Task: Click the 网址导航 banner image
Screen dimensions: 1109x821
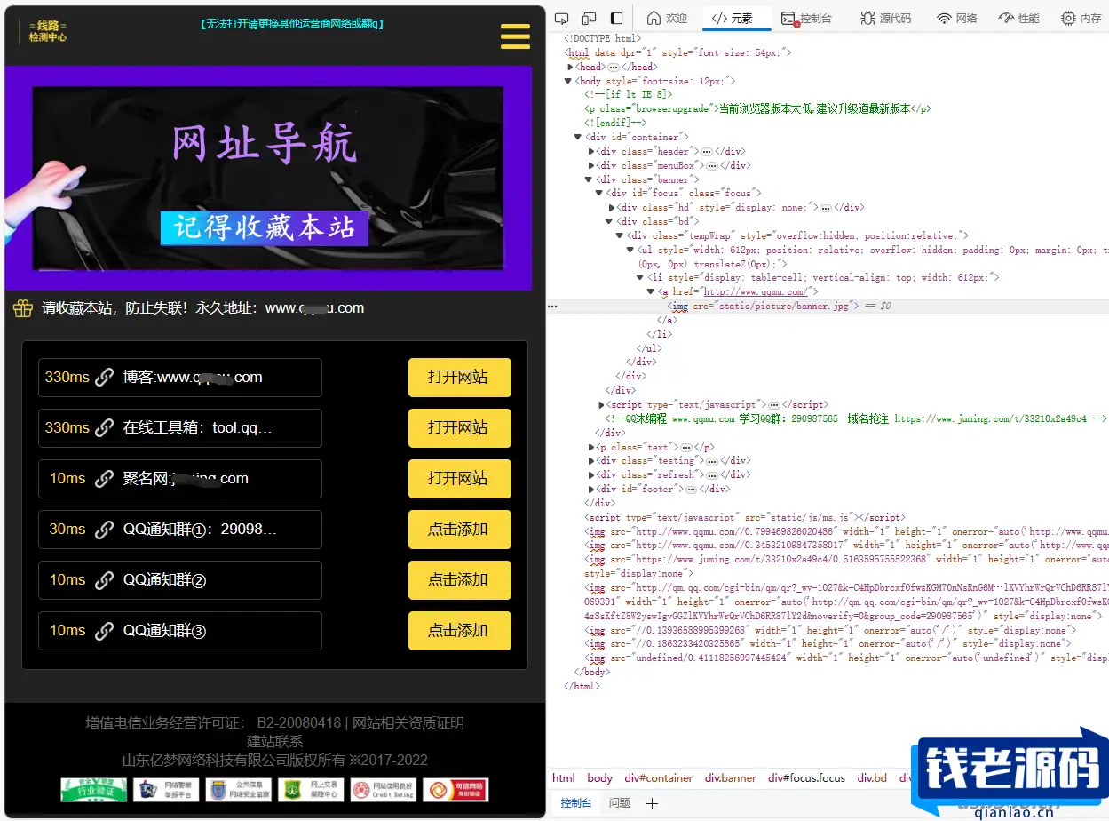Action: (x=268, y=178)
